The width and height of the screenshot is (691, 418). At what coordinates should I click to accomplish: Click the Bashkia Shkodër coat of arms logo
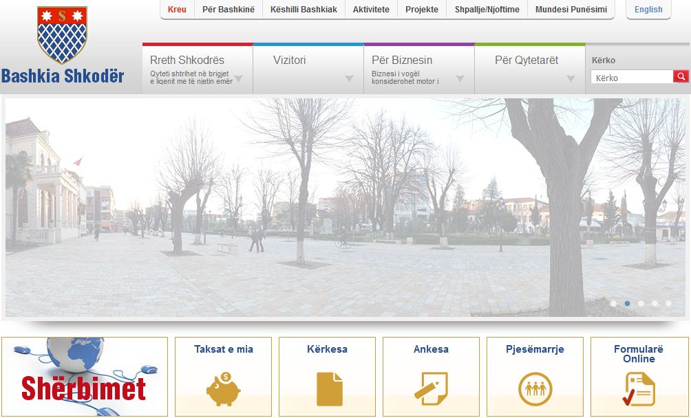tap(64, 34)
